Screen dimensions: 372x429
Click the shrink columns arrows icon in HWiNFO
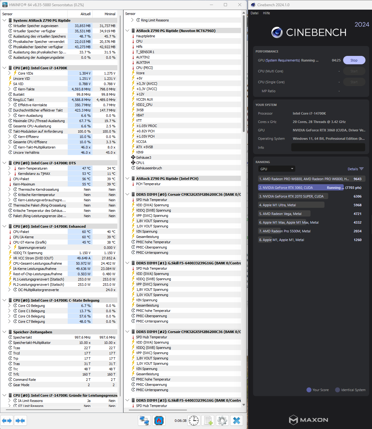point(20,421)
